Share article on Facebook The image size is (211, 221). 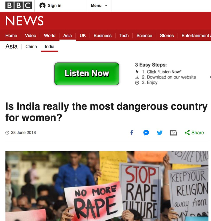pyautogui.click(x=132, y=133)
